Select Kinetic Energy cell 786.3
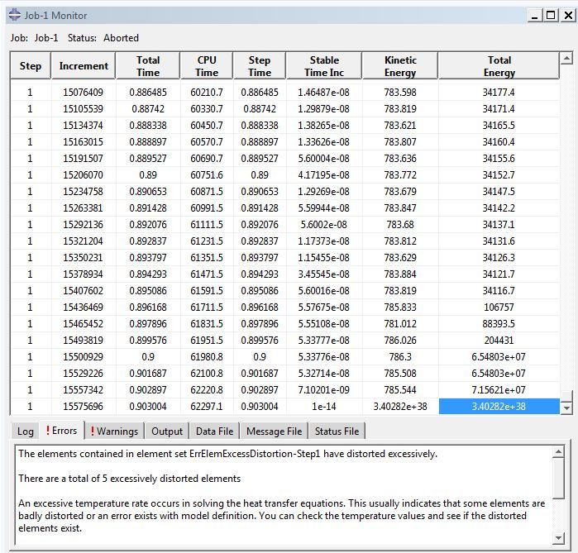The image size is (578, 553). [400, 356]
